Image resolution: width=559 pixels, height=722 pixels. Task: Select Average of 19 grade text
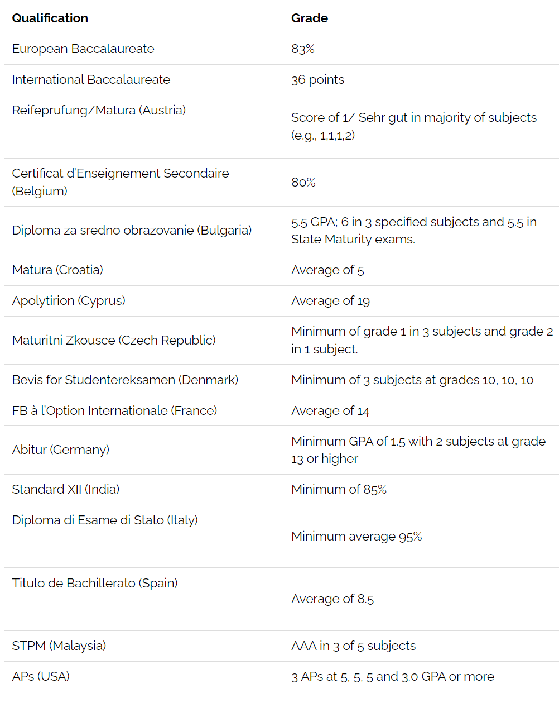click(x=330, y=301)
